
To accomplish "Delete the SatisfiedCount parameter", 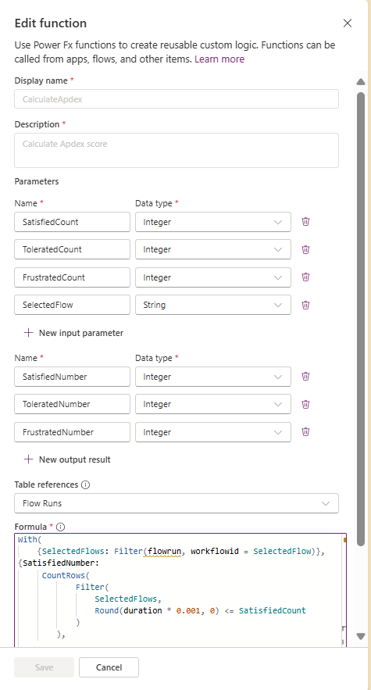I will 306,222.
